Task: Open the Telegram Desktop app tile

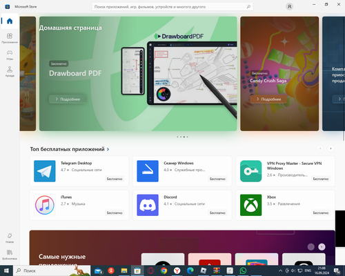Action: tap(79, 171)
